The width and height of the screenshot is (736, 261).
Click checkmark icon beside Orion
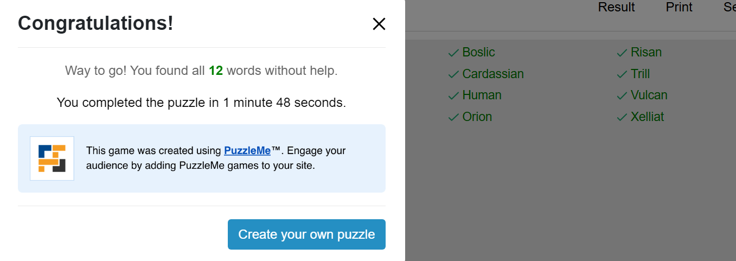coord(453,117)
